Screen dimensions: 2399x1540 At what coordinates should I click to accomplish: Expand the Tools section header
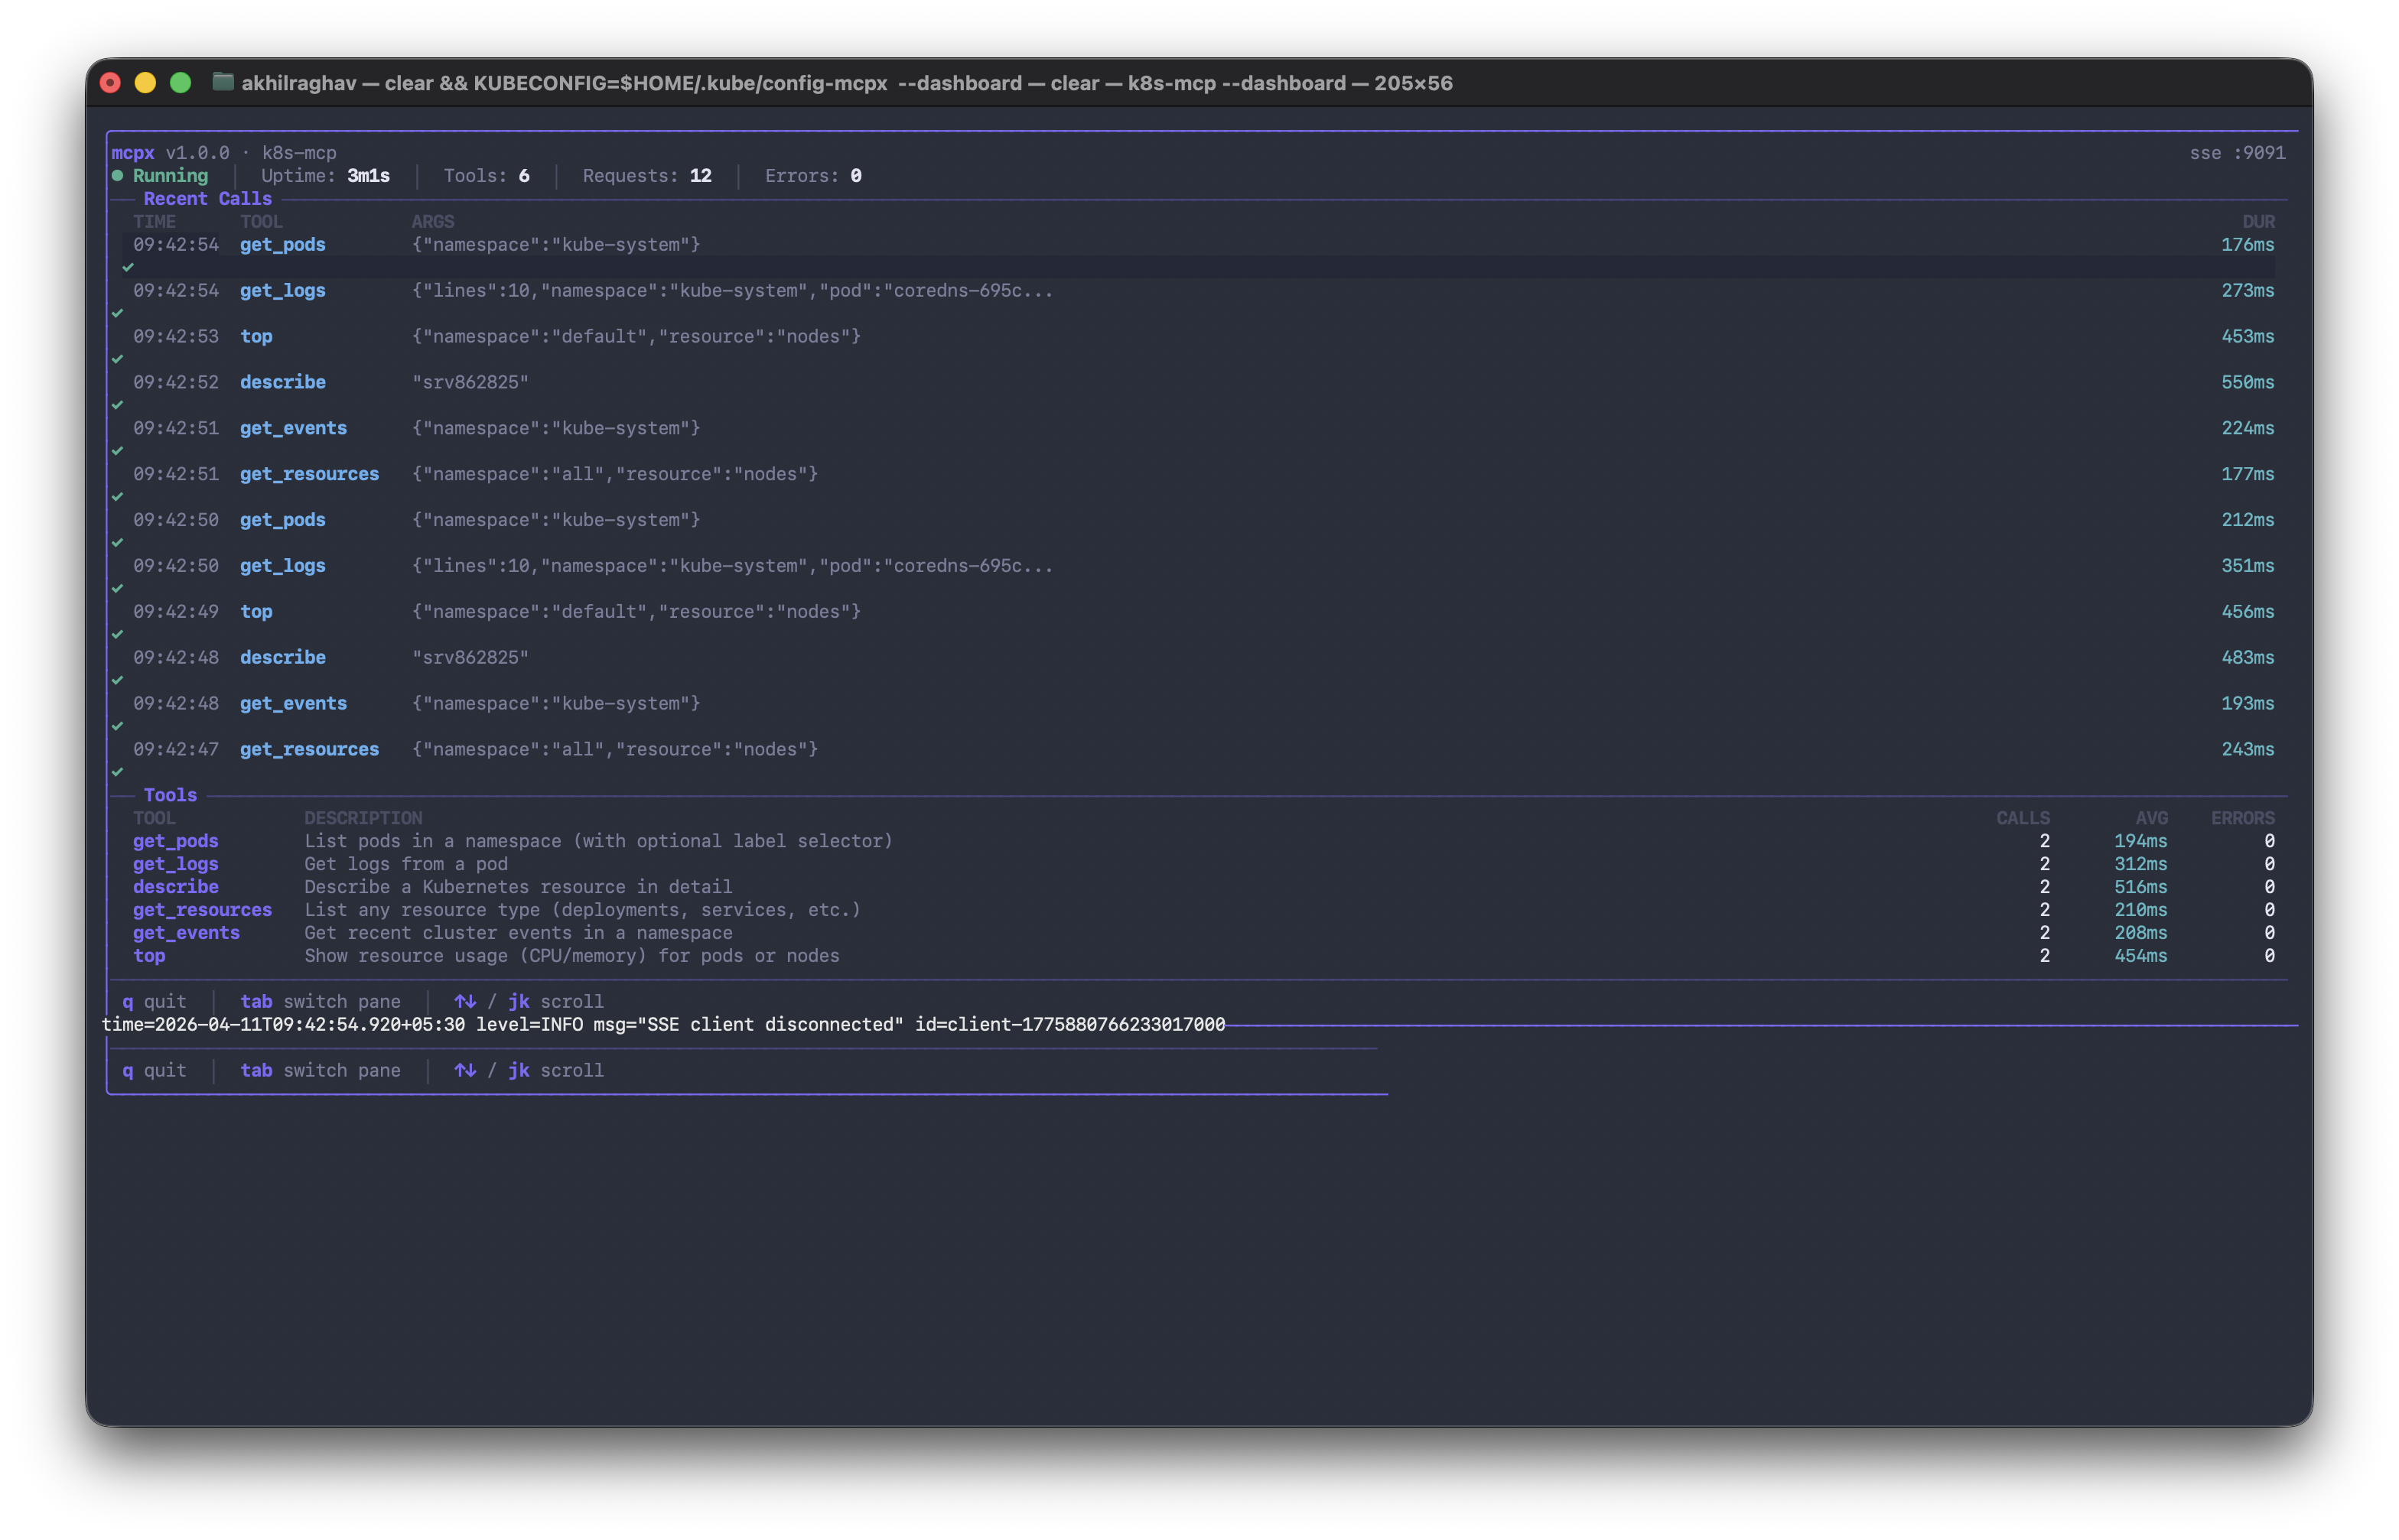click(170, 795)
